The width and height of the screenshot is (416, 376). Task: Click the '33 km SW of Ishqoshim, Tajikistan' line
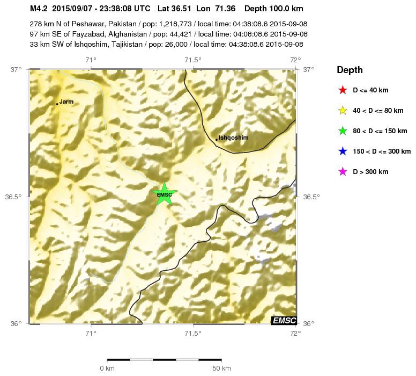tap(166, 44)
